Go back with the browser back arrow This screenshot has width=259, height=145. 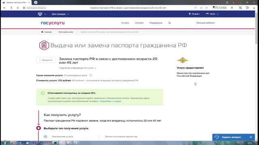[x=4, y=8]
